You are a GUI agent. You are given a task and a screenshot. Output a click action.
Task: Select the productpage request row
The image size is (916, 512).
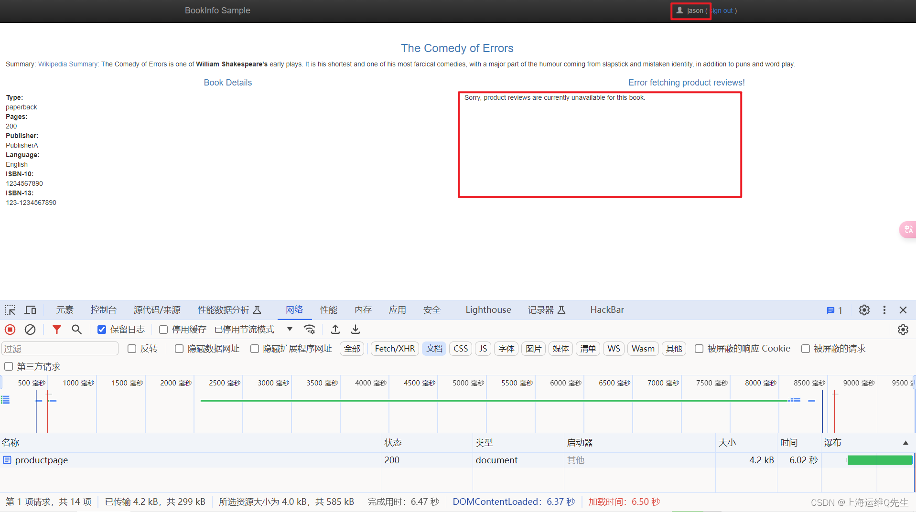click(458, 460)
